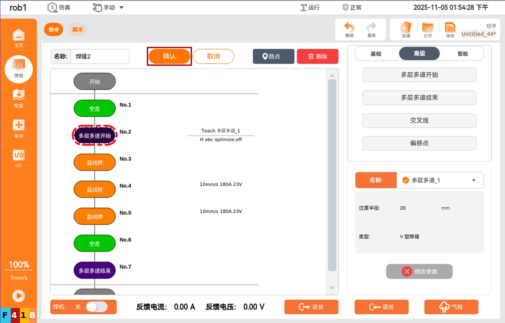505x323 pixels.
Task: Switch to the 智能 smart tab
Action: coord(463,53)
